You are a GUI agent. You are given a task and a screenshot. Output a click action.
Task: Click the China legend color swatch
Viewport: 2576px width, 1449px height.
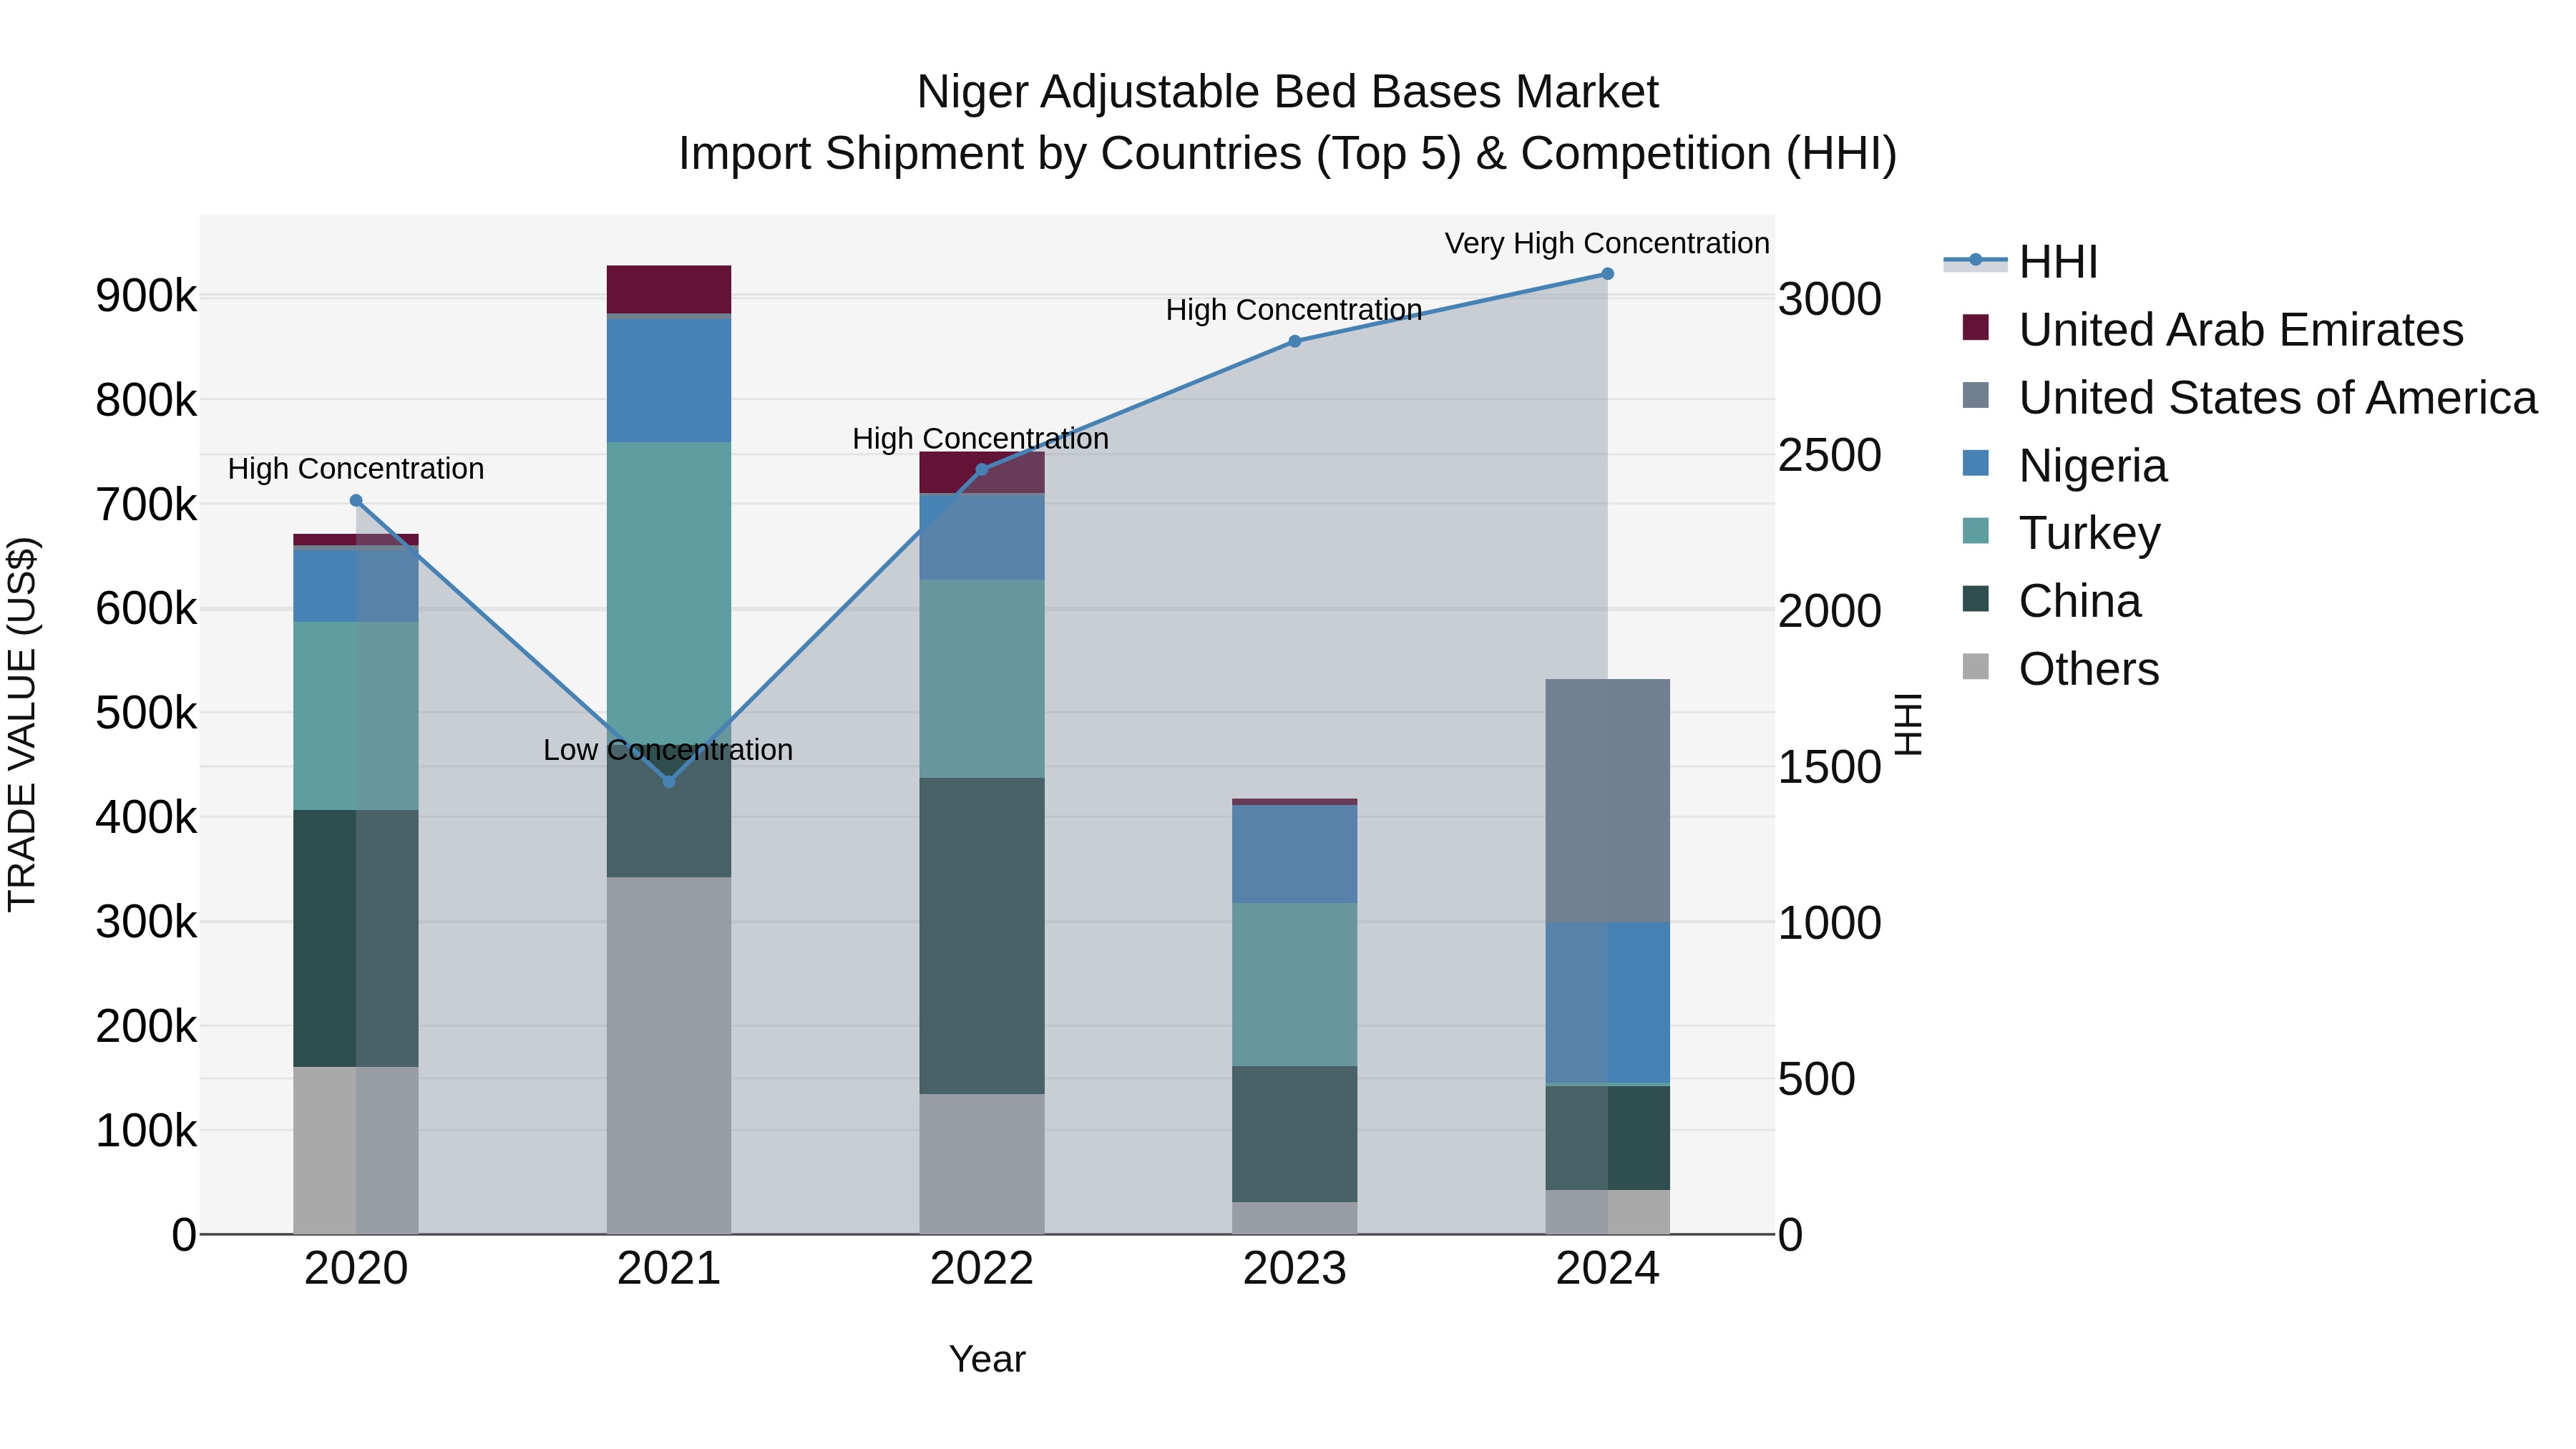1976,598
